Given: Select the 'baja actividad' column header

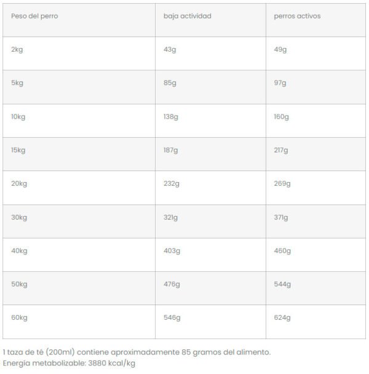Looking at the screenshot, I should pyautogui.click(x=210, y=20).
